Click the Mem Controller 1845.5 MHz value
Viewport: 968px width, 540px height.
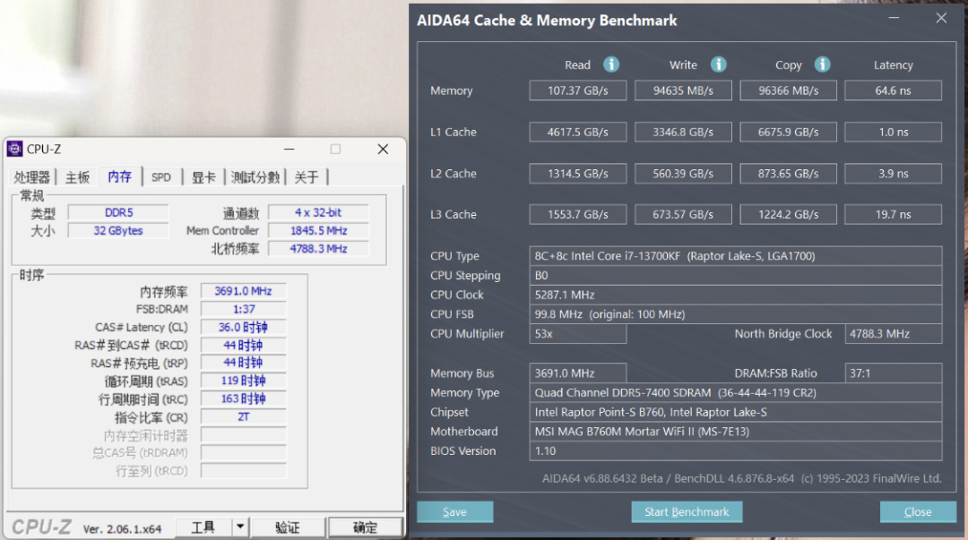coord(318,231)
